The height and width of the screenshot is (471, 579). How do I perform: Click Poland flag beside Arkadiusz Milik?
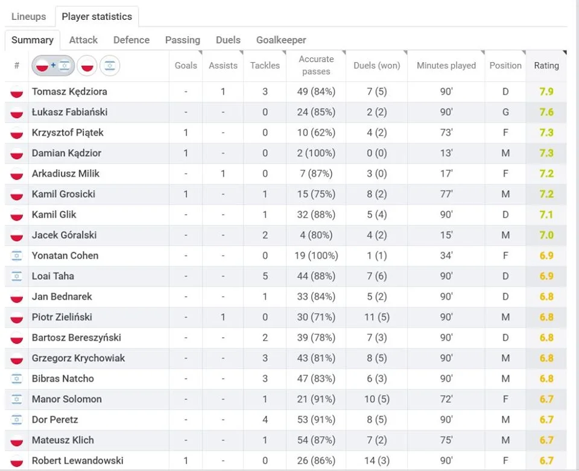(x=16, y=174)
